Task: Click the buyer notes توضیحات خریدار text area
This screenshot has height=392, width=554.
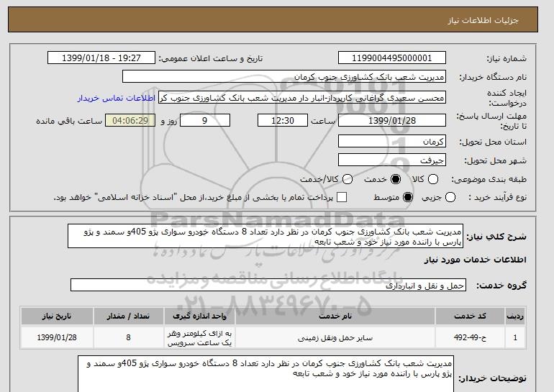Action: click(265, 373)
